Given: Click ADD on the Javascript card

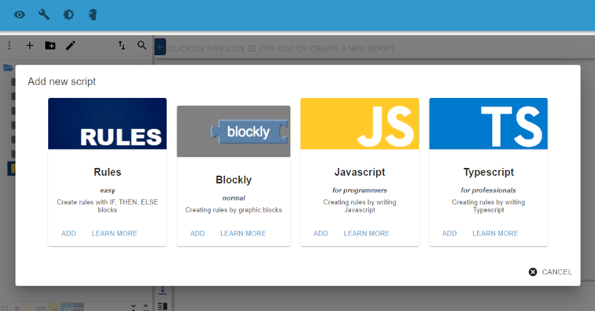Looking at the screenshot, I should coord(321,233).
